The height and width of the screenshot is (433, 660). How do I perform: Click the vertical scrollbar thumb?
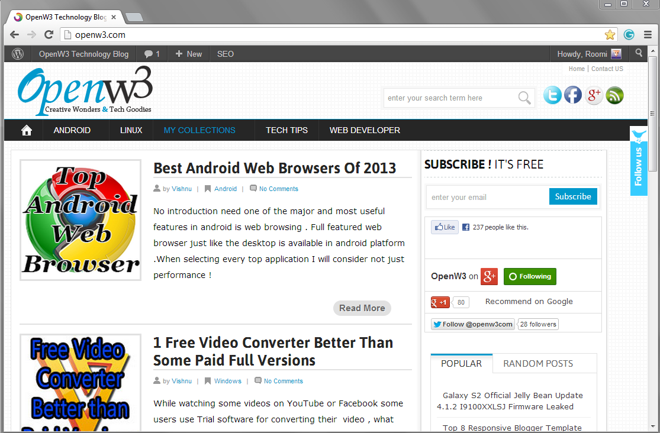pos(652,114)
